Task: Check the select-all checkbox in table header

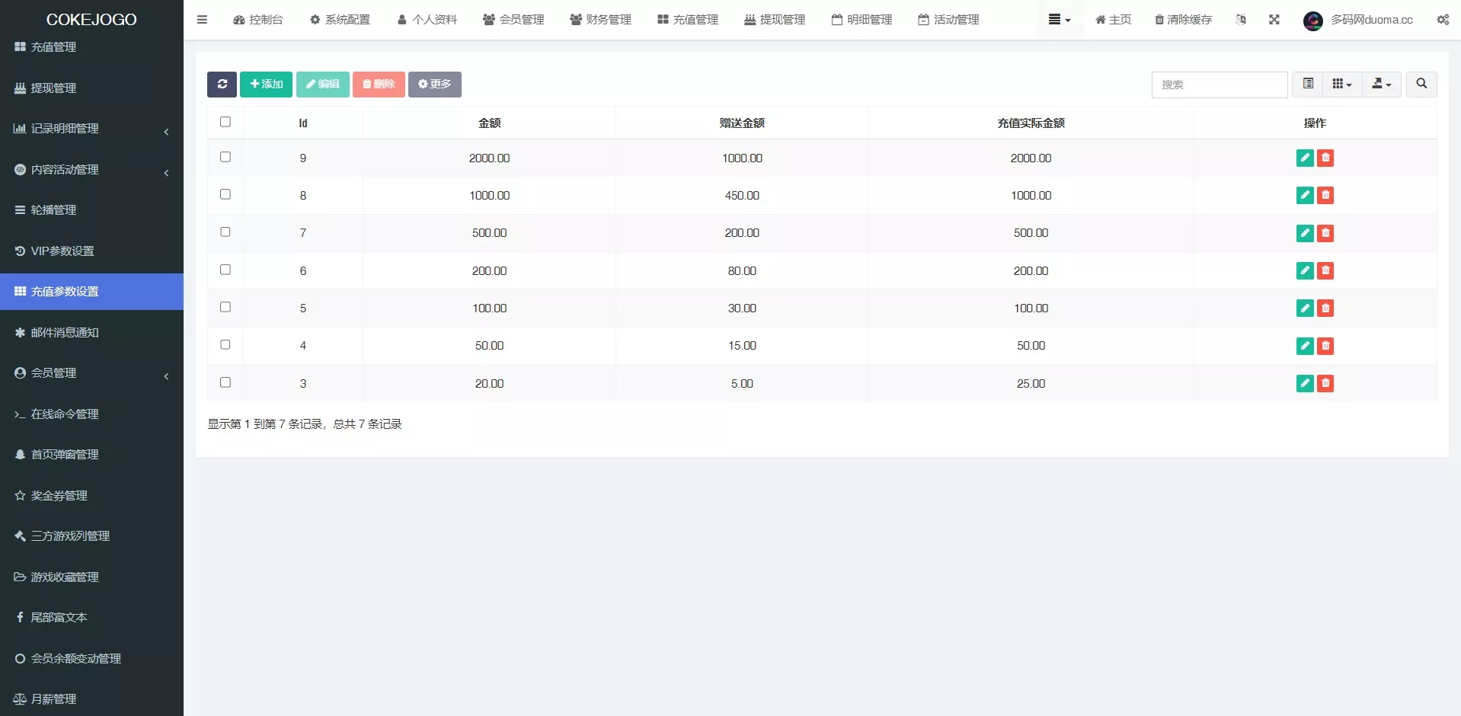Action: point(225,122)
